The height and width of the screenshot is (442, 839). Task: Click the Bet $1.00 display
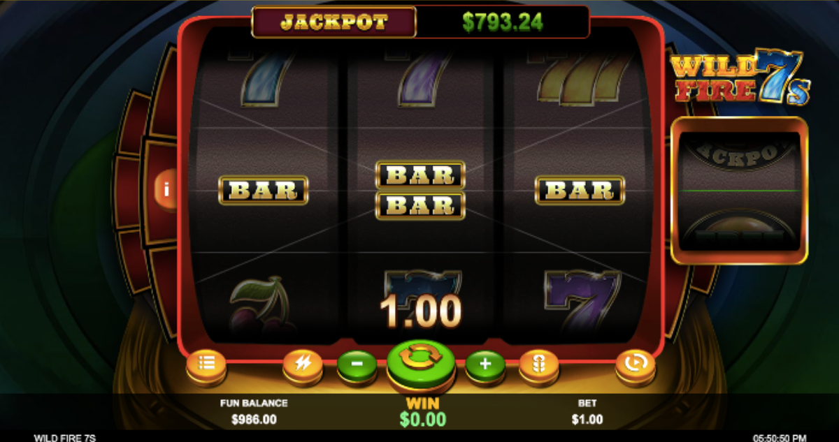(x=587, y=412)
